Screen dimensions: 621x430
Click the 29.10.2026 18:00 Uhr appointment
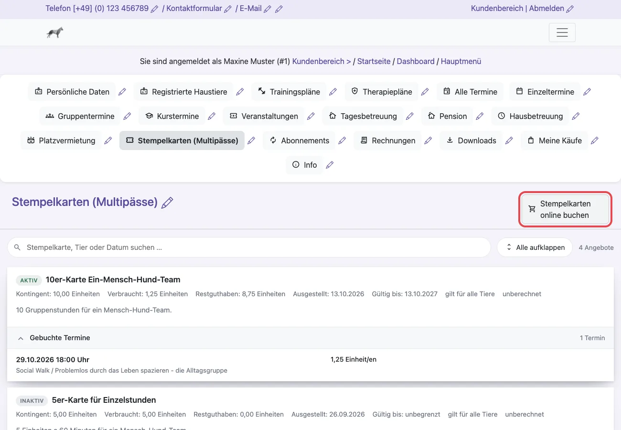click(x=53, y=359)
